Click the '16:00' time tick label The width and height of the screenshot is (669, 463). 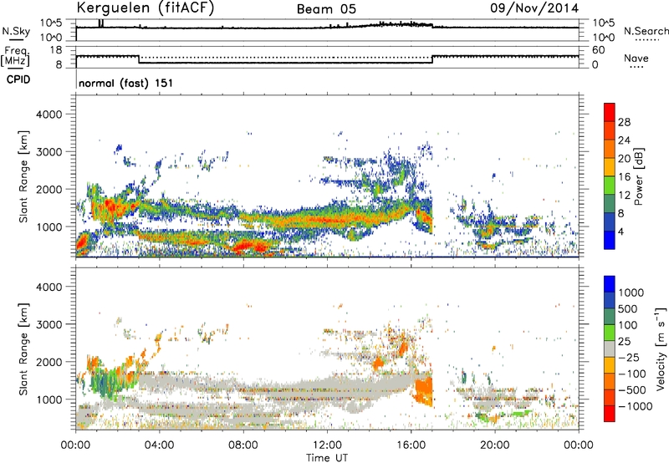(411, 445)
